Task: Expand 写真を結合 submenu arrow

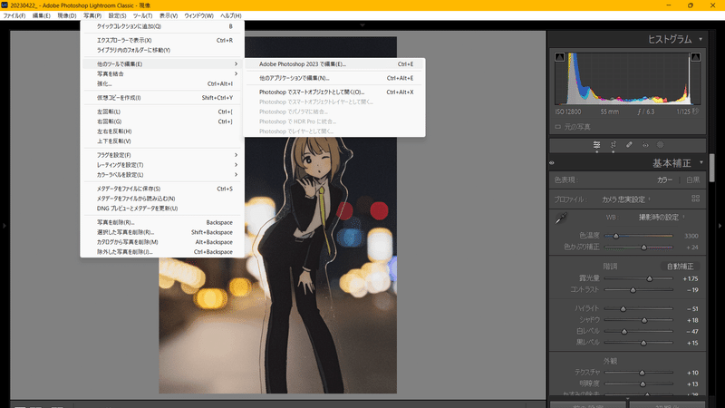Action: (236, 74)
